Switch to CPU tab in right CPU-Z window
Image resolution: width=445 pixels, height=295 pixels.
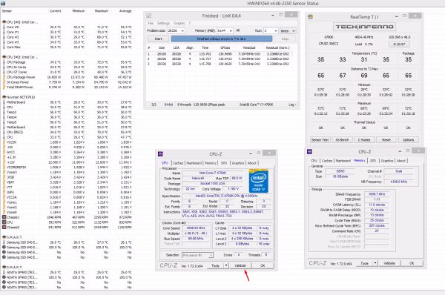(314, 161)
